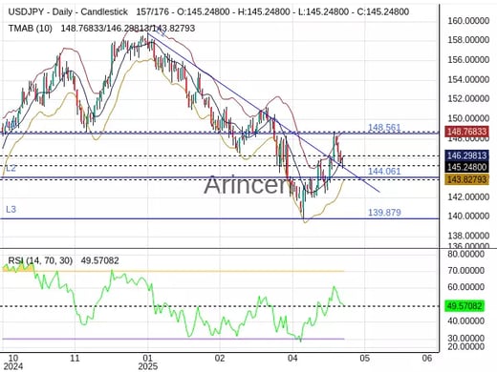The height and width of the screenshot is (372, 497).
Task: Select the 139.879 support level label
Action: (x=384, y=213)
